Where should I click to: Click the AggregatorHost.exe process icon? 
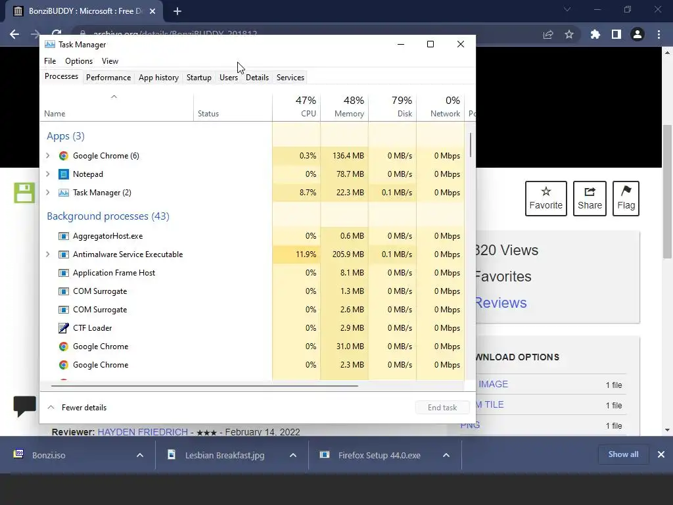(64, 236)
